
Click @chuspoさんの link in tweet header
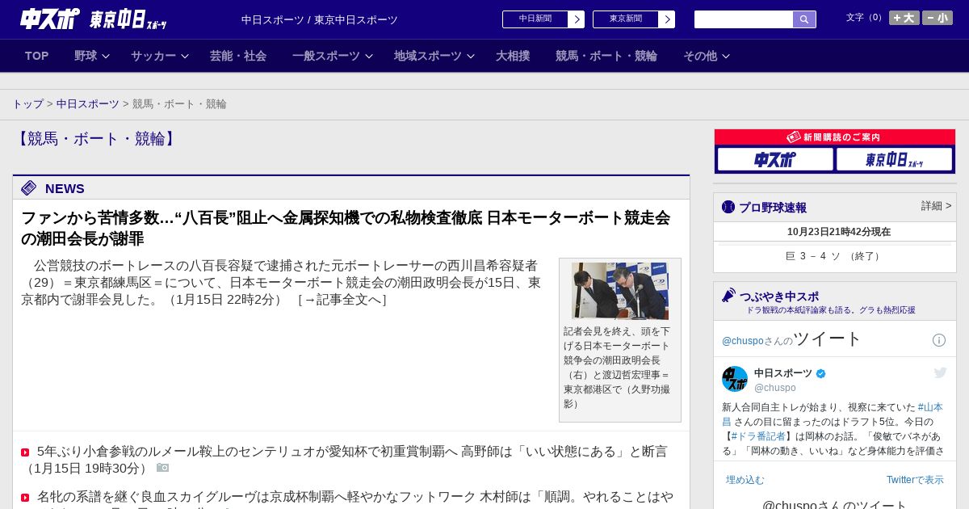[x=757, y=341]
